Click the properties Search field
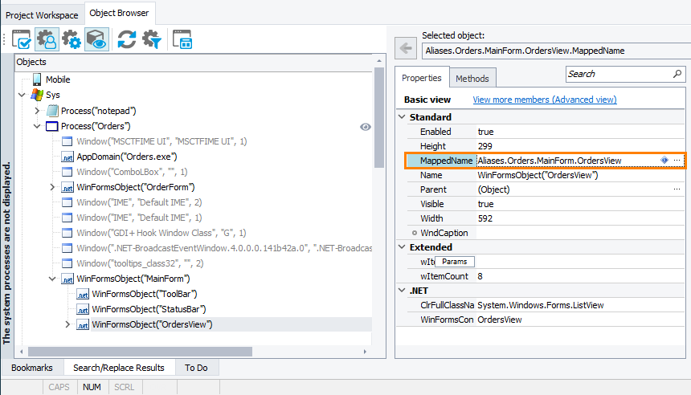The width and height of the screenshot is (691, 395). pyautogui.click(x=617, y=74)
